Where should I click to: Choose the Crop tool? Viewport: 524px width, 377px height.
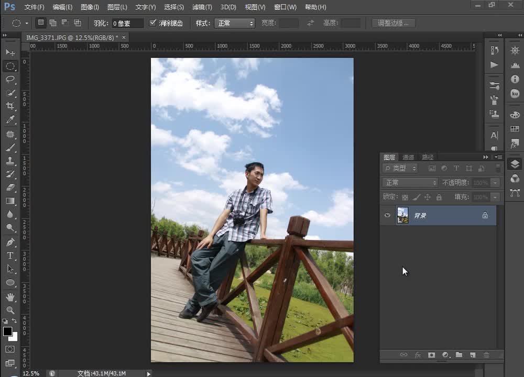tap(10, 106)
